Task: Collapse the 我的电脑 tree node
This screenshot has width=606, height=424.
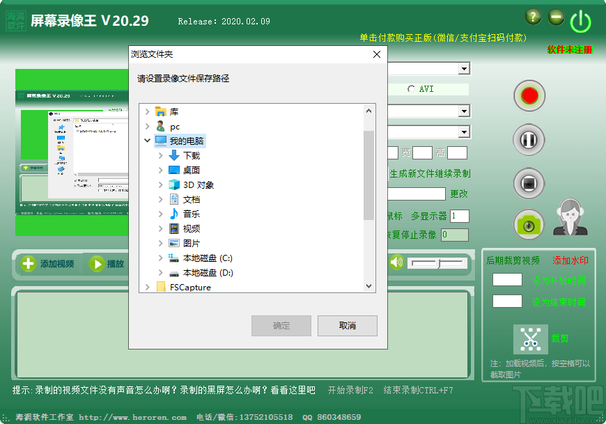Action: [x=147, y=141]
